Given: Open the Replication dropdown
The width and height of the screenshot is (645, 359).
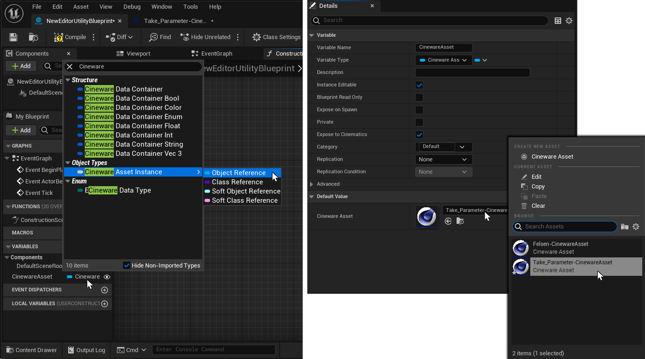Looking at the screenshot, I should tap(443, 160).
